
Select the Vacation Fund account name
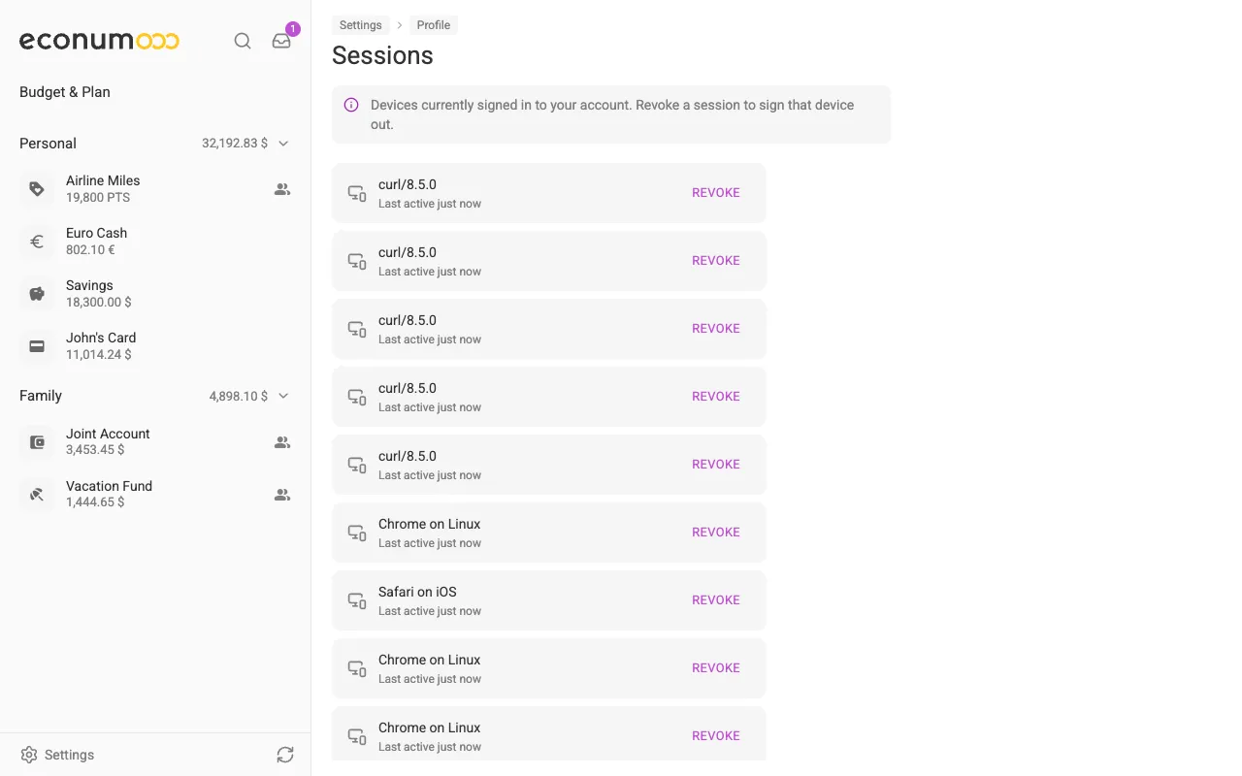point(109,486)
